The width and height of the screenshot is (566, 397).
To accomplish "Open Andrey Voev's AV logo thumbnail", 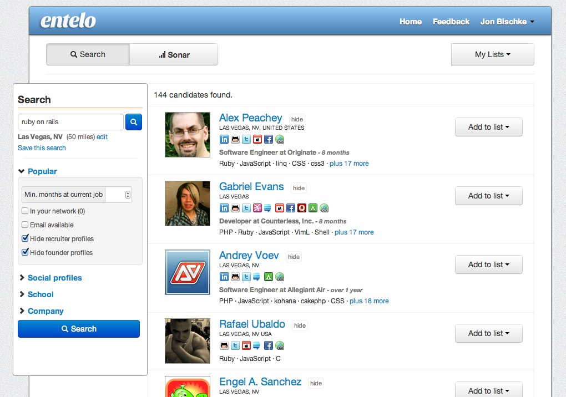I will point(188,272).
